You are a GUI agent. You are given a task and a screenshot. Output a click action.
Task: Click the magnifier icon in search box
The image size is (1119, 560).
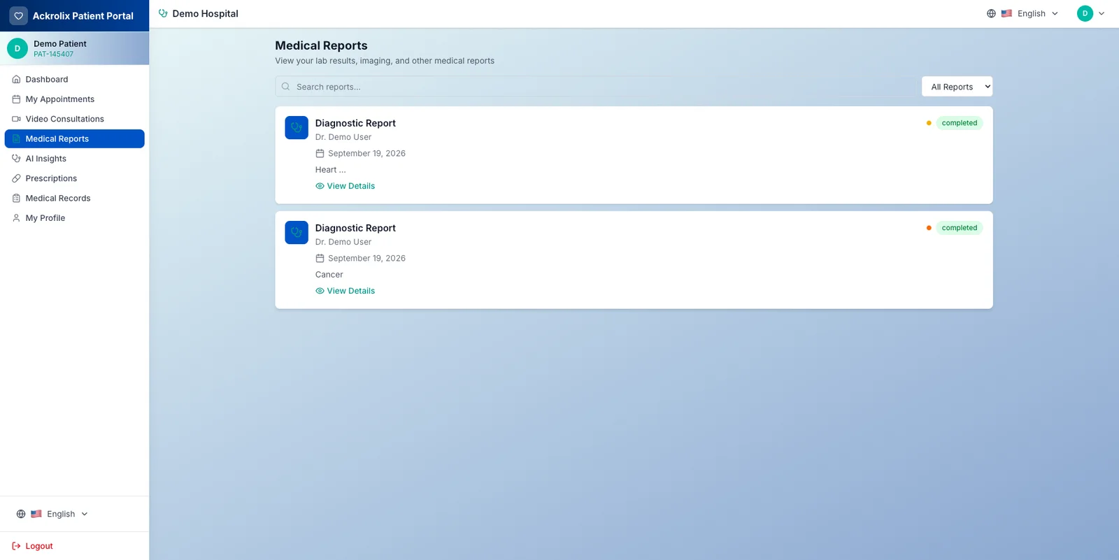[285, 87]
